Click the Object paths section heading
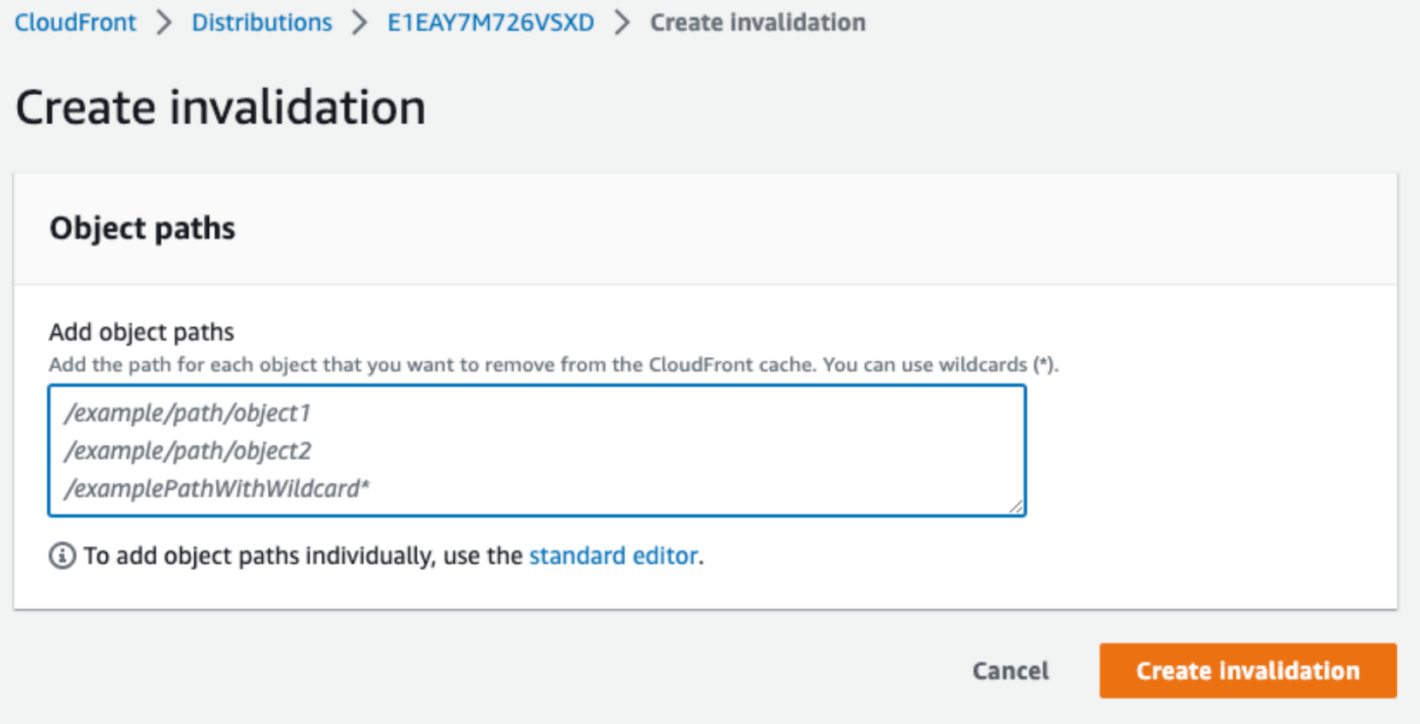Viewport: 1420px width, 724px height. pyautogui.click(x=142, y=228)
